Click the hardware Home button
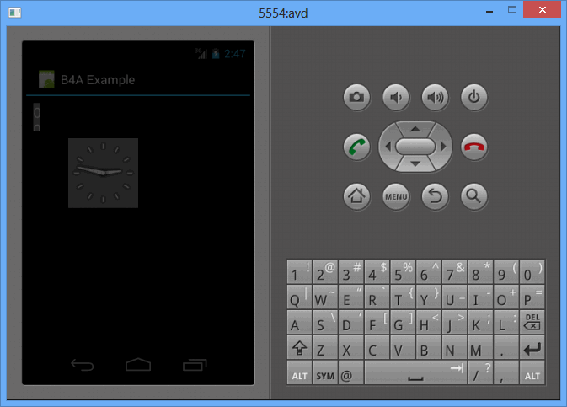 point(356,196)
